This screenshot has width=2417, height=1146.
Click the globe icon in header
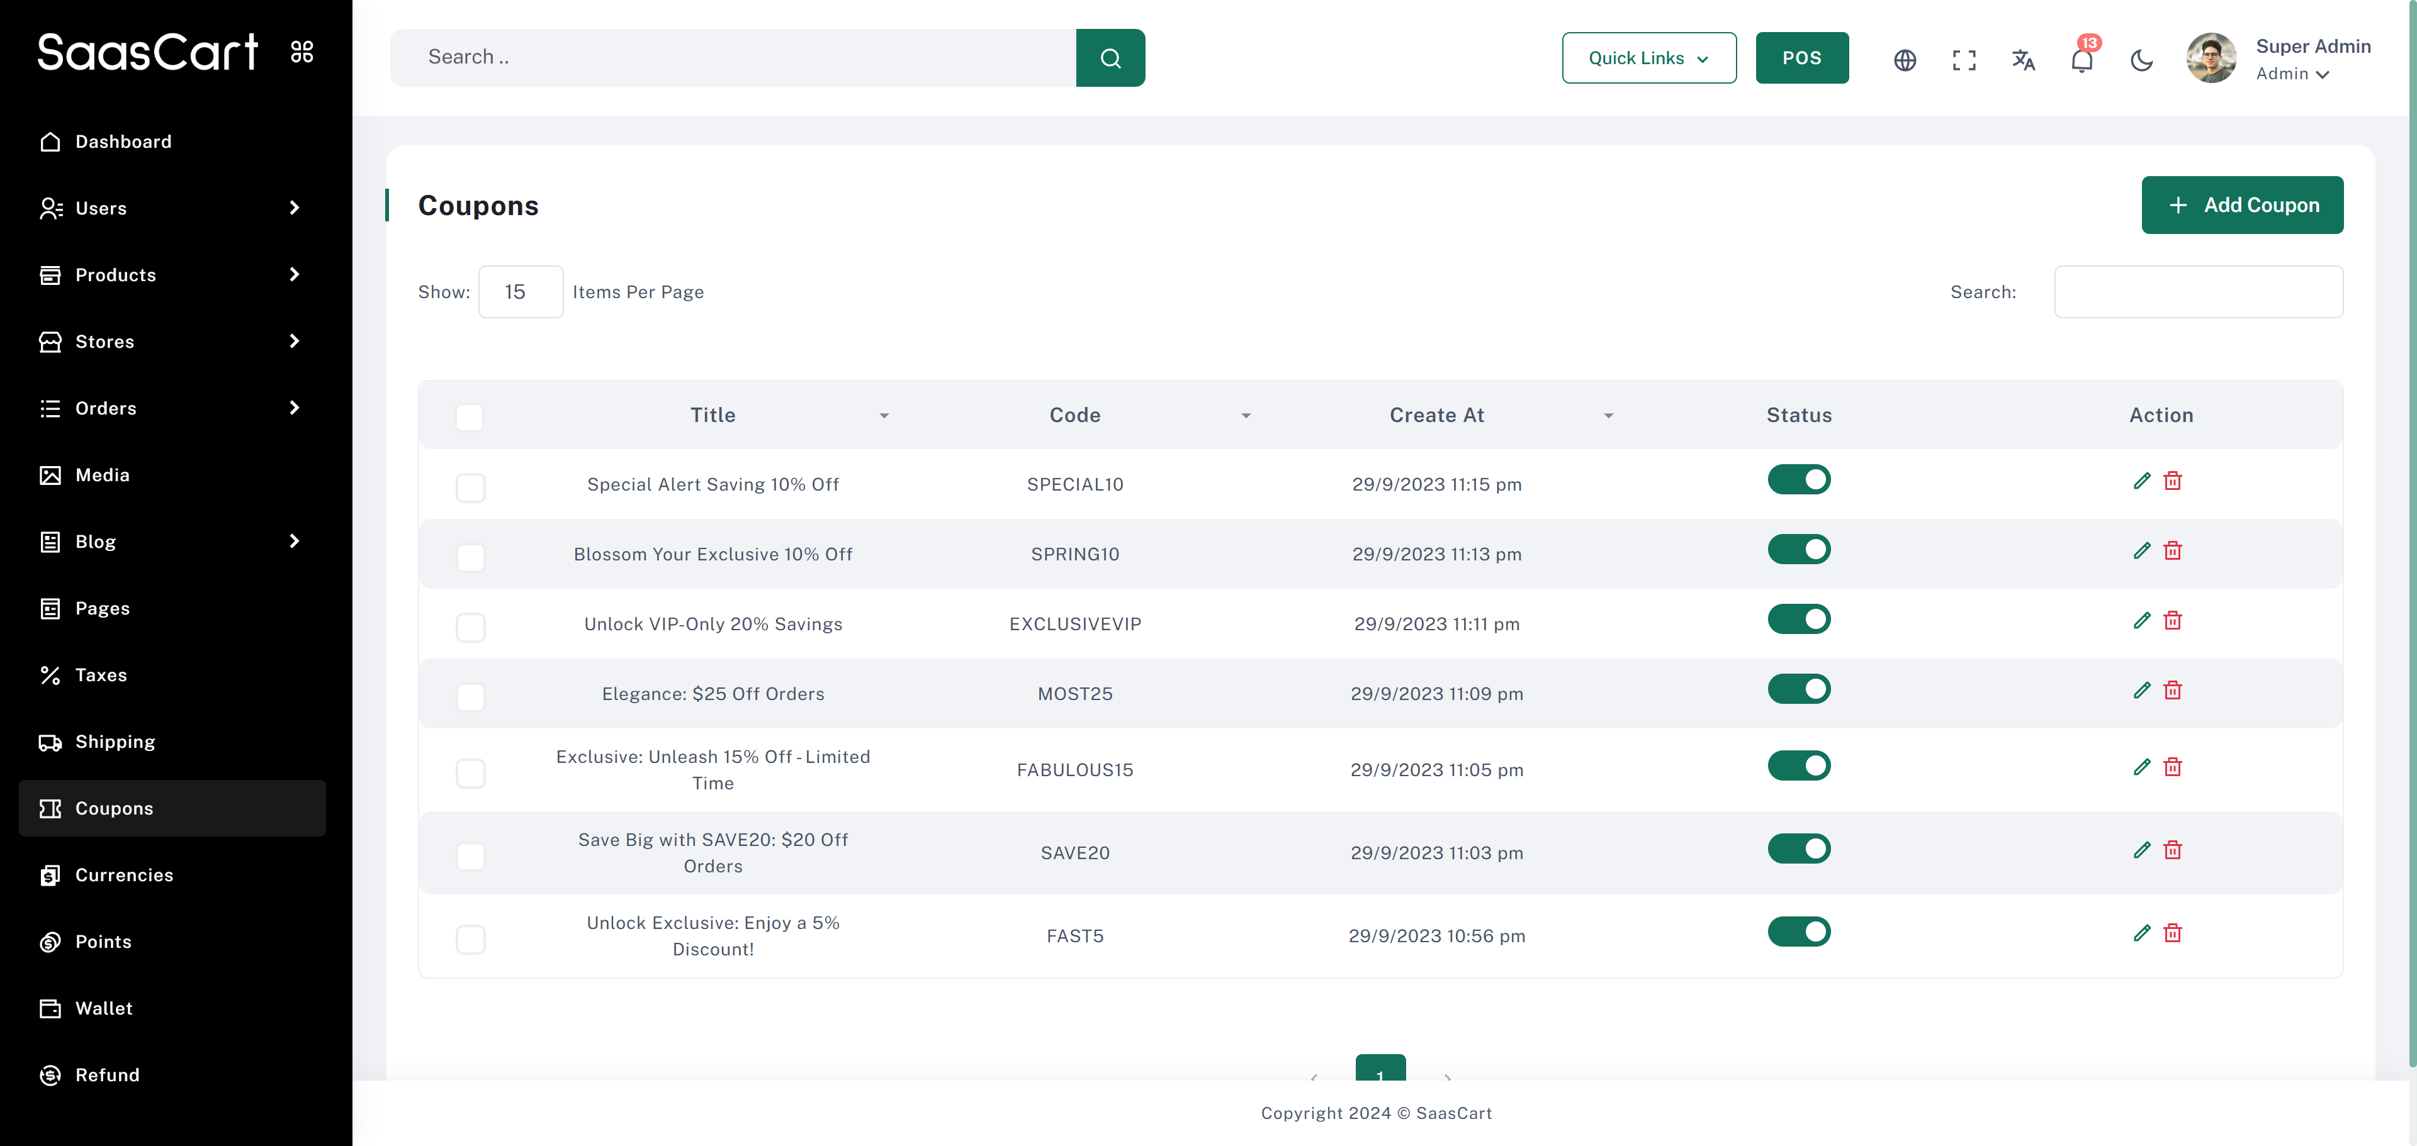1905,60
